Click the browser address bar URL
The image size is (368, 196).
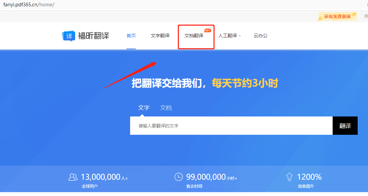(29, 5)
